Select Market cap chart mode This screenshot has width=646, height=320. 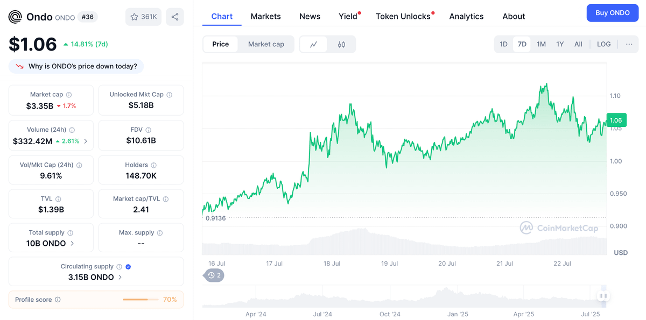[266, 44]
